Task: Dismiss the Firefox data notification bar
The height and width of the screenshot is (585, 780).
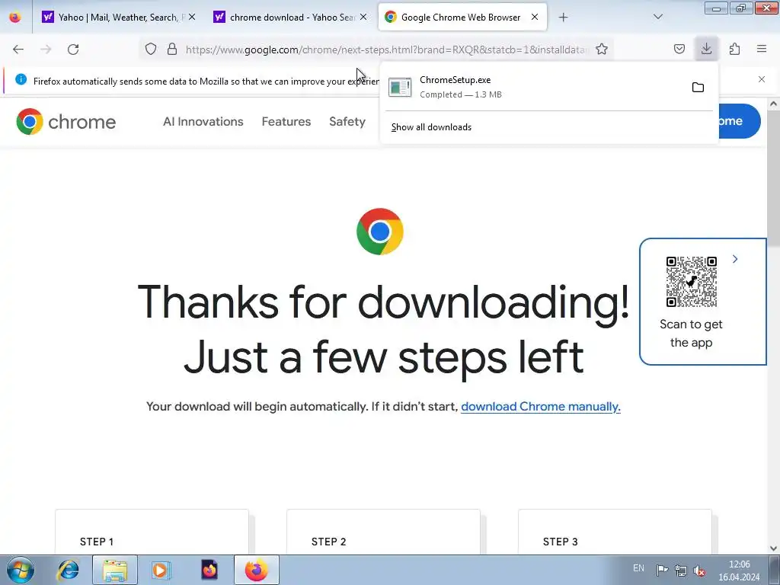Action: tap(762, 79)
